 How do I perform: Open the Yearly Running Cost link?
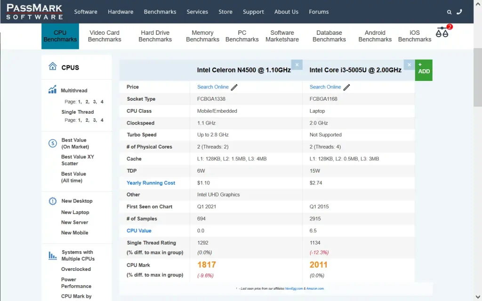coord(151,183)
